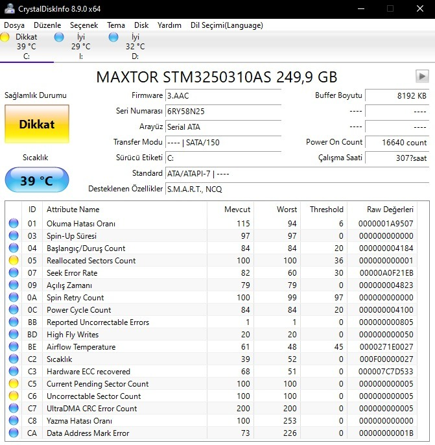Click the CrystalDiskInfo app icon in title bar
435x445 pixels.
click(8, 8)
